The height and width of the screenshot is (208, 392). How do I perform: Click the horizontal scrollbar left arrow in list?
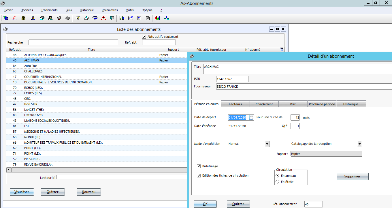tap(9, 170)
